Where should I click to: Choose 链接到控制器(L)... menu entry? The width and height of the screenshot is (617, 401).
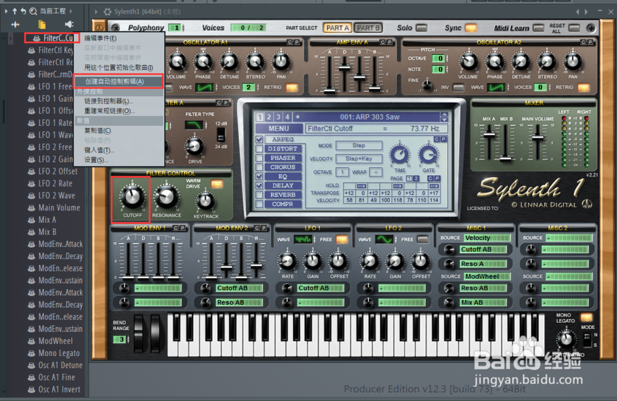click(119, 101)
